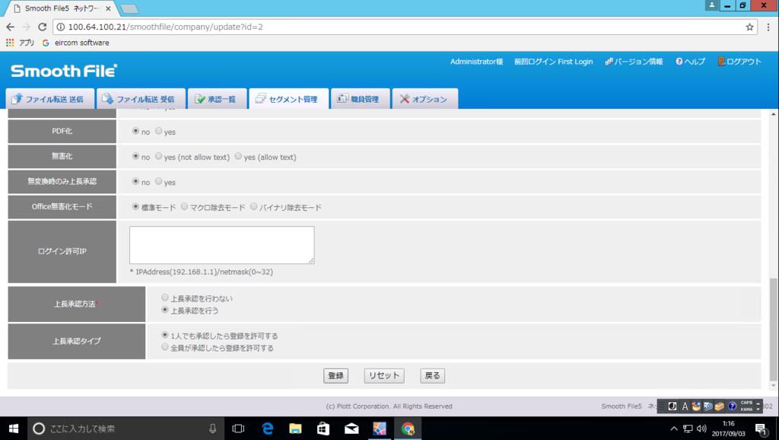Click the 登録 button
The image size is (779, 440).
point(335,376)
